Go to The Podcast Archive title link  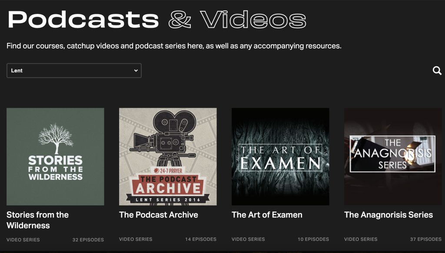[159, 215]
